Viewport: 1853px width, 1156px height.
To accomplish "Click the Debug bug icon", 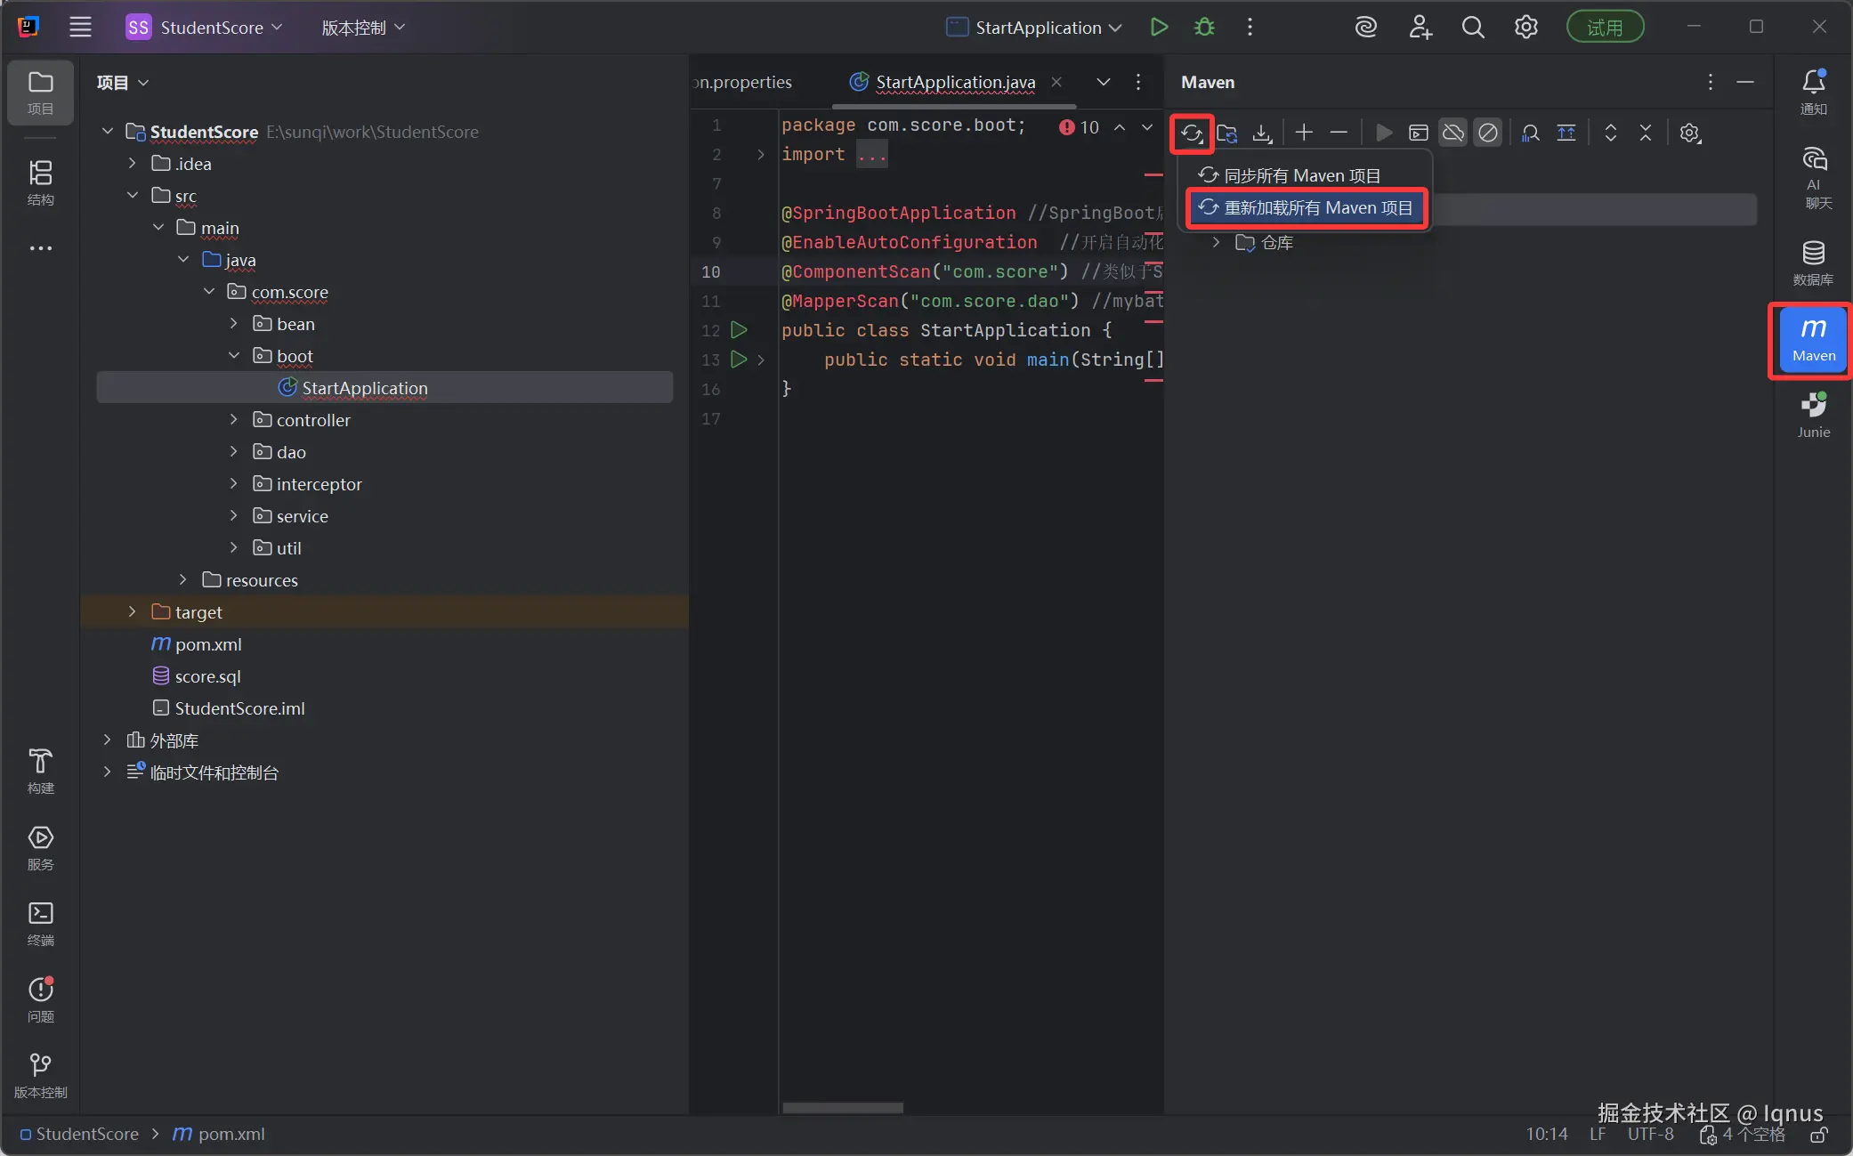I will point(1204,28).
